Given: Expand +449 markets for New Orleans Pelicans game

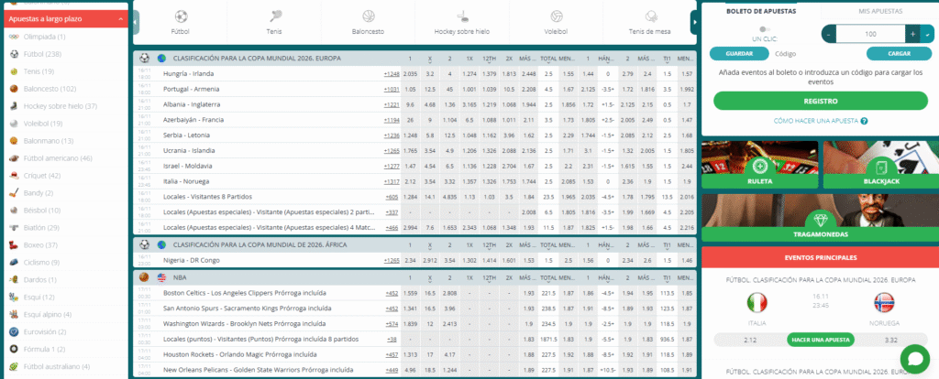Looking at the screenshot, I should [392, 370].
